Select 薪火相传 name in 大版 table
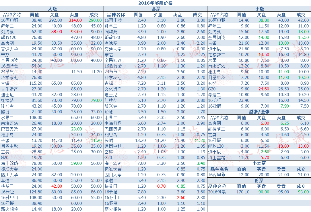 coord(9,209)
